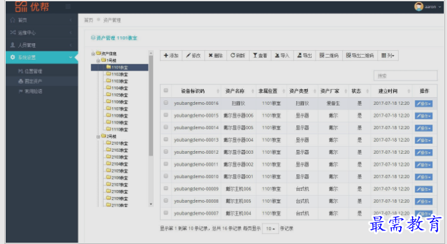
Task: Tick the checkbox for youbangdemo-00011
Action: coord(166,164)
